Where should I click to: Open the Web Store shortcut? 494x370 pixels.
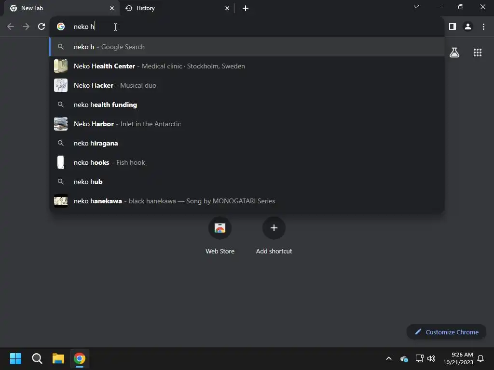point(220,235)
